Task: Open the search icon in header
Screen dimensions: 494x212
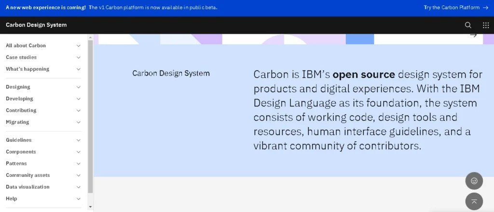Action: click(468, 25)
